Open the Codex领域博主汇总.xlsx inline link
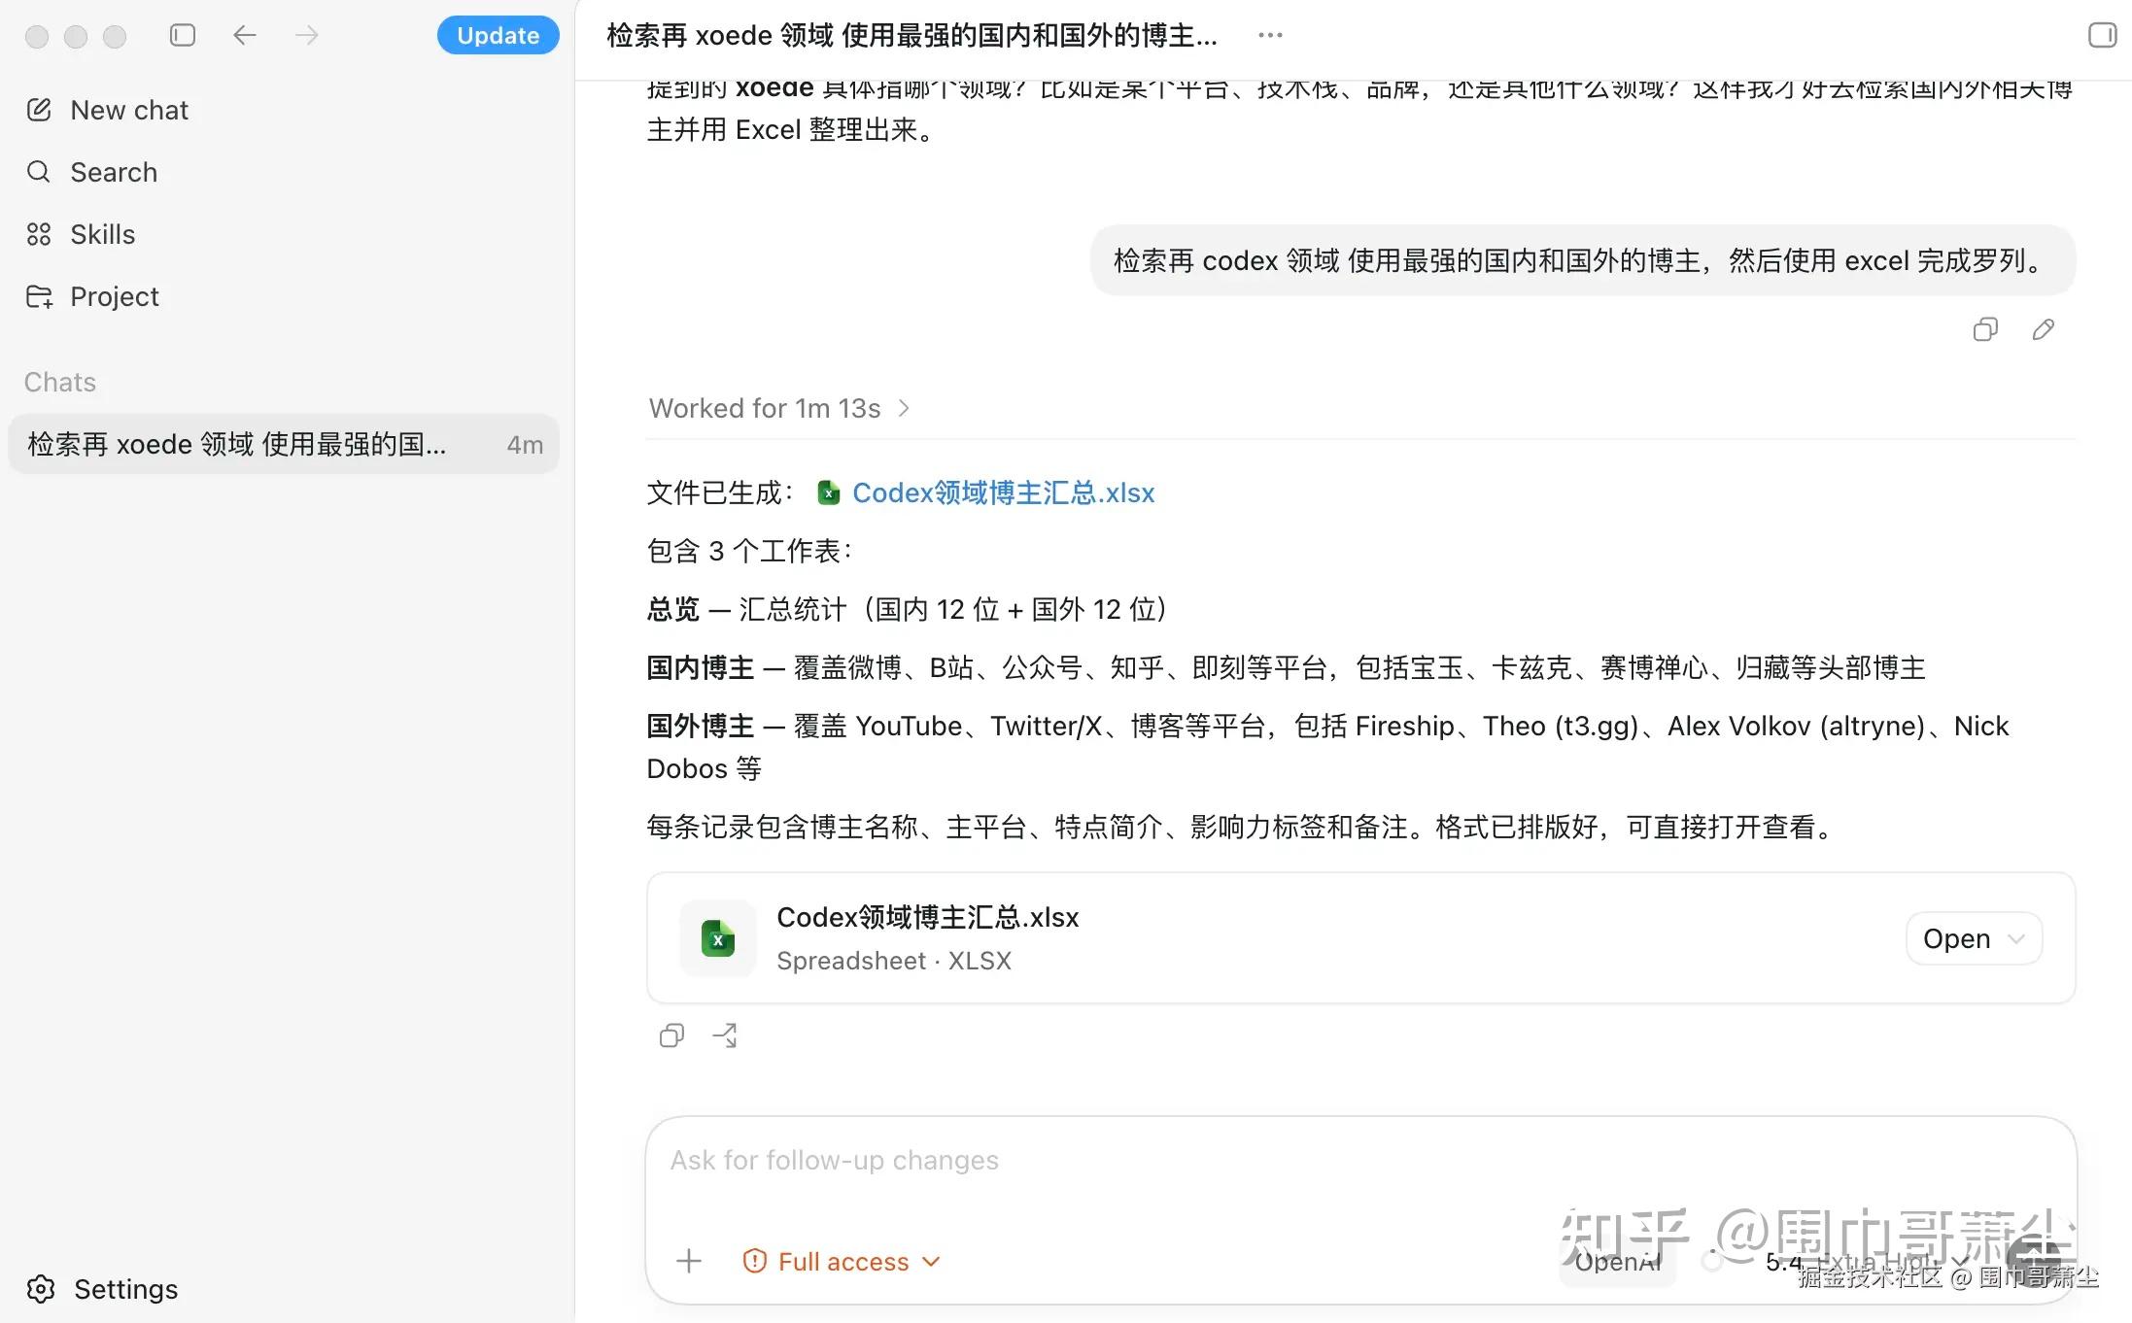2132x1323 pixels. [x=1003, y=492]
